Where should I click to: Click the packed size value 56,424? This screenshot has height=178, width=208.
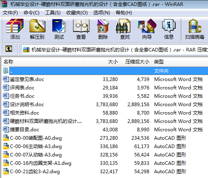pos(142,155)
